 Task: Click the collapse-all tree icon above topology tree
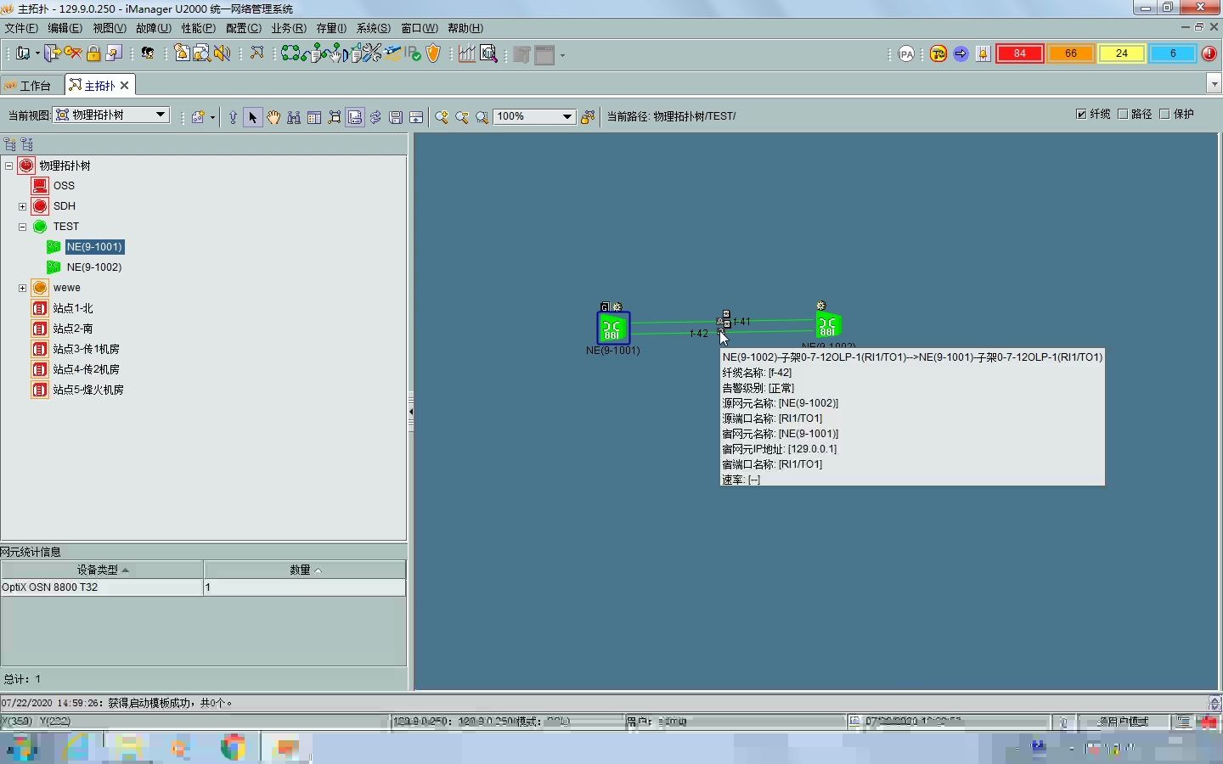coord(27,144)
